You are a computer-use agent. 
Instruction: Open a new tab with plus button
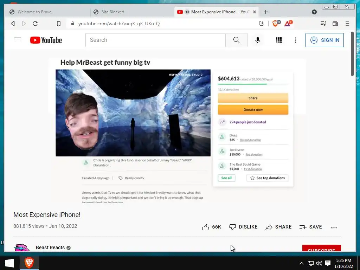pyautogui.click(x=266, y=12)
